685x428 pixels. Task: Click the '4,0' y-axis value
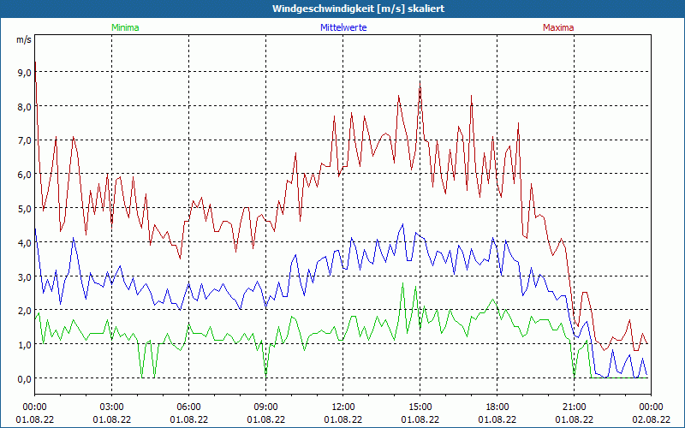coord(24,243)
